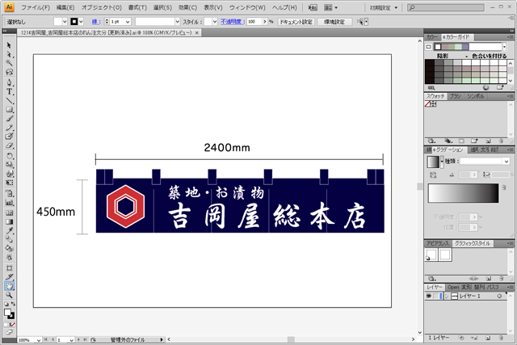The height and width of the screenshot is (345, 517).
Task: Click the ドキュメント設定 button
Action: coord(296,21)
